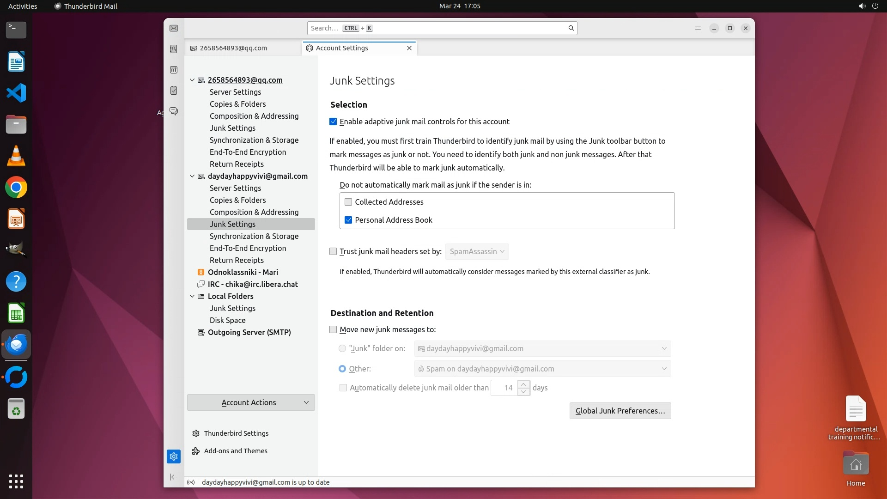Collapse the spaces toolbar with the arrow icon
The image size is (887, 499).
(174, 477)
